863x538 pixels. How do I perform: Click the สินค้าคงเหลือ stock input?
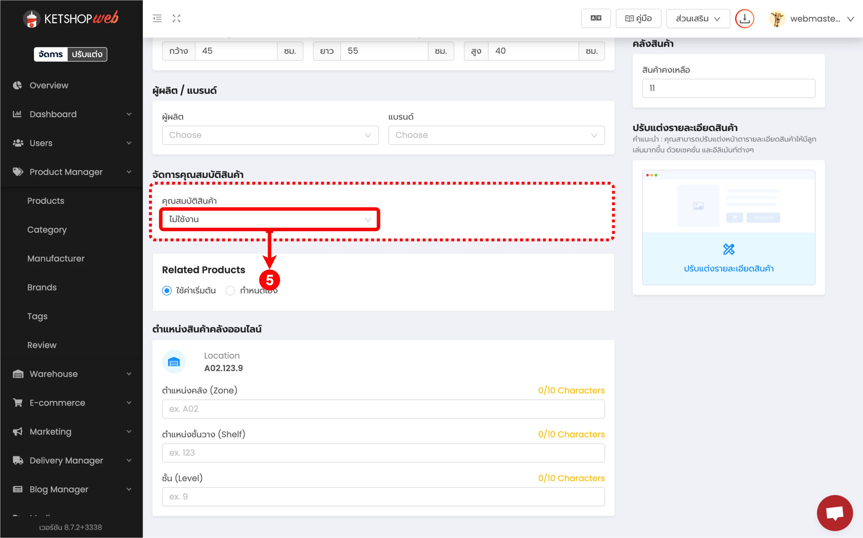[x=728, y=88]
